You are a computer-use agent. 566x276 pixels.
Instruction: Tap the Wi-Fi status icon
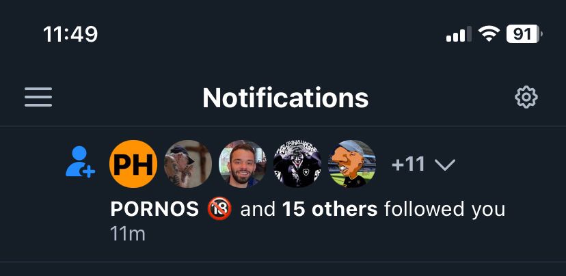pos(489,34)
